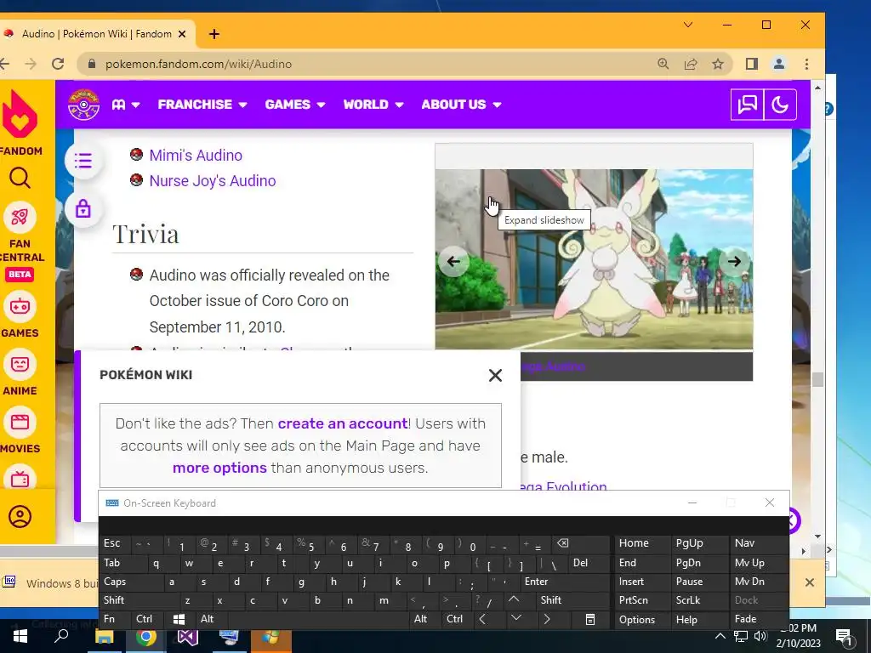Expand the GAMES navigation menu

[x=295, y=105]
